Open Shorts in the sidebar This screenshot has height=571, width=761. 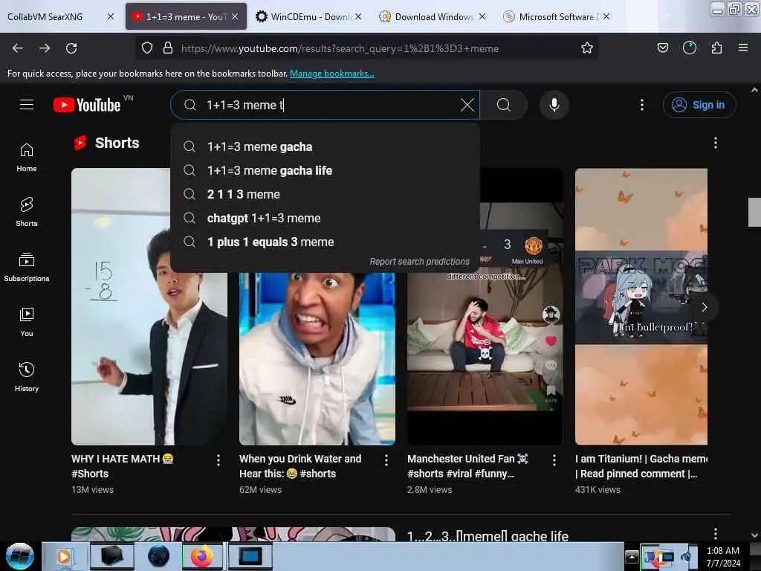tap(27, 212)
